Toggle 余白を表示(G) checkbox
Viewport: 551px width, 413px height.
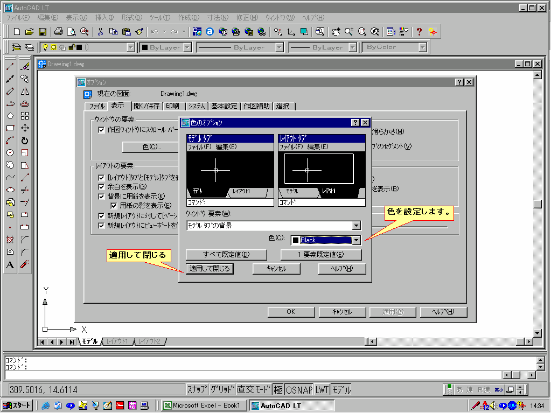click(x=101, y=187)
